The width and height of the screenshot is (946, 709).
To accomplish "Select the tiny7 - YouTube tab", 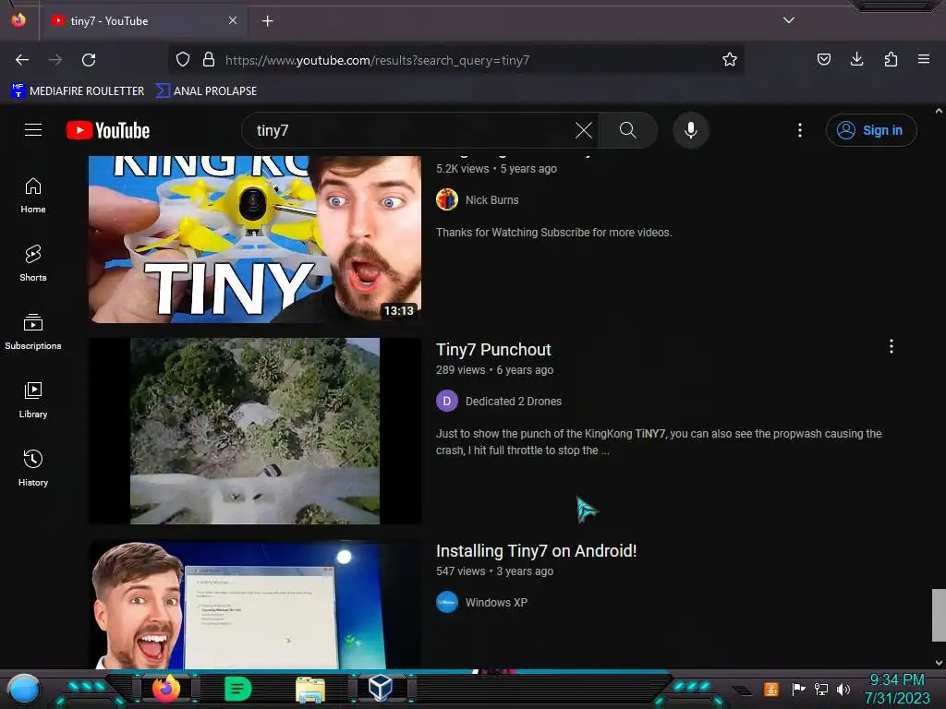I will coord(145,20).
